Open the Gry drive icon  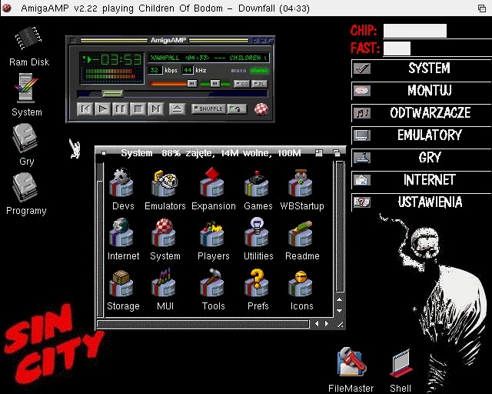pos(25,139)
